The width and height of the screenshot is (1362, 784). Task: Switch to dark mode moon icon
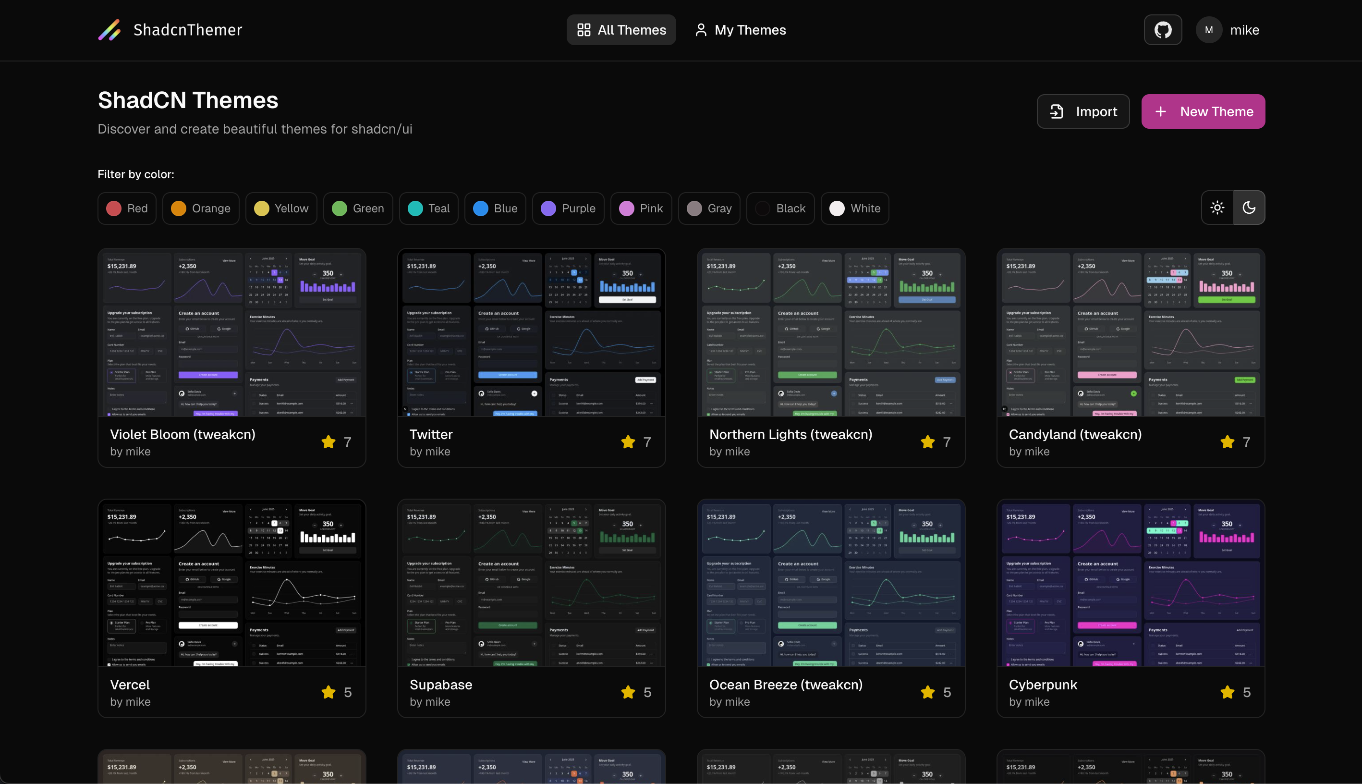click(x=1249, y=208)
